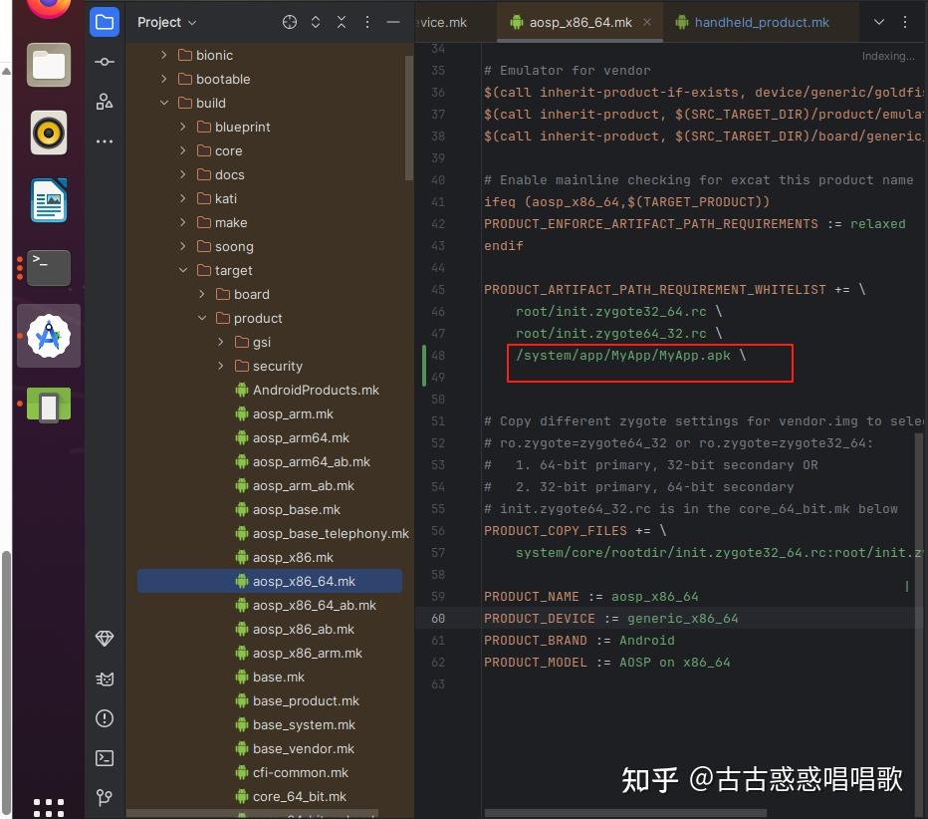Expand the bionic folder

164,55
